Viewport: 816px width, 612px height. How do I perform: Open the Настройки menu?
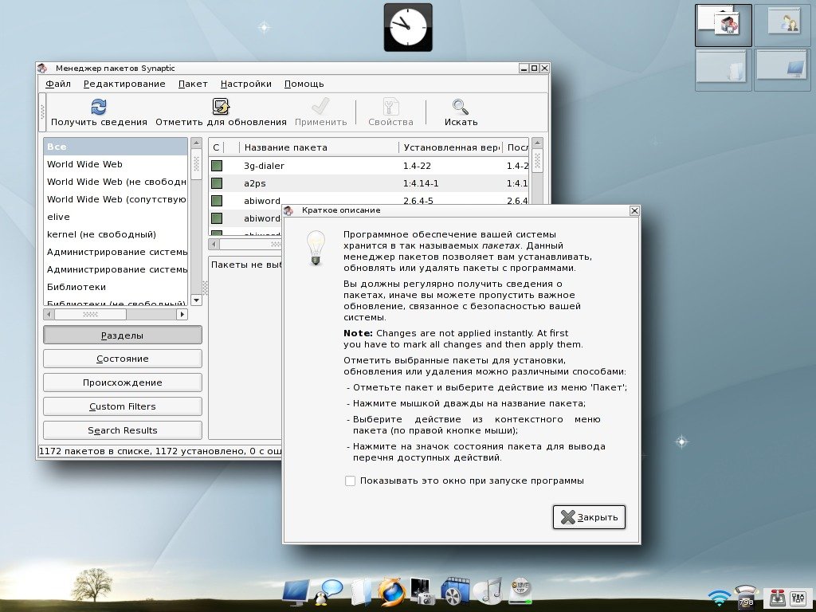(245, 84)
